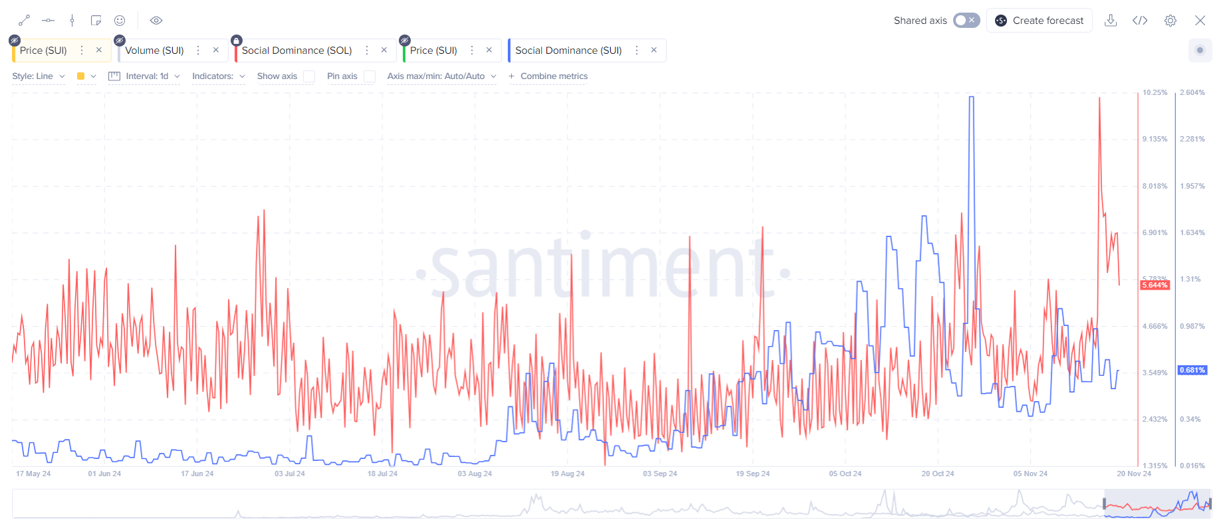Grab the left handle of minimap range

coord(1105,504)
